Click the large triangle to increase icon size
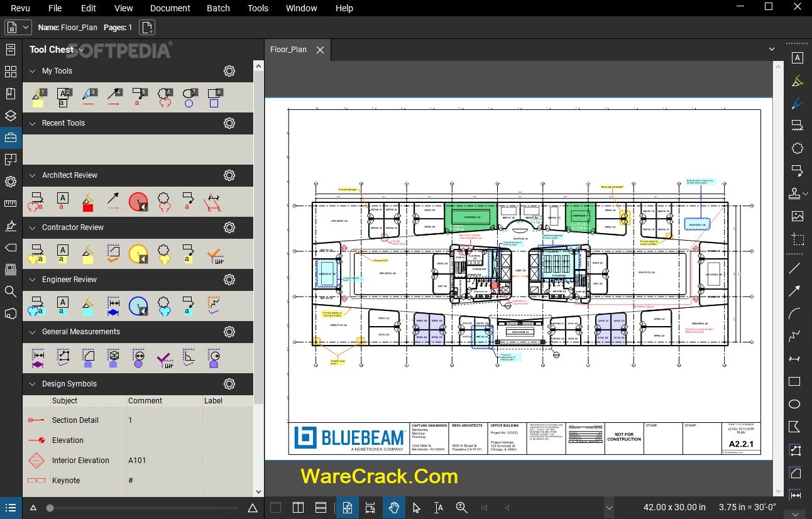This screenshot has height=519, width=812. click(253, 508)
